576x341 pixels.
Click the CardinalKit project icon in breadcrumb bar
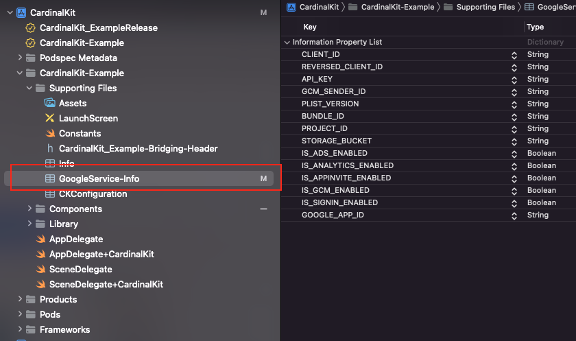(x=291, y=7)
